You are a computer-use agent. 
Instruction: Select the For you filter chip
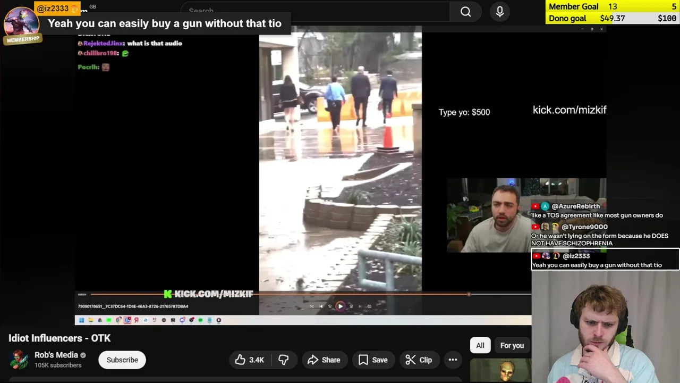tap(512, 346)
